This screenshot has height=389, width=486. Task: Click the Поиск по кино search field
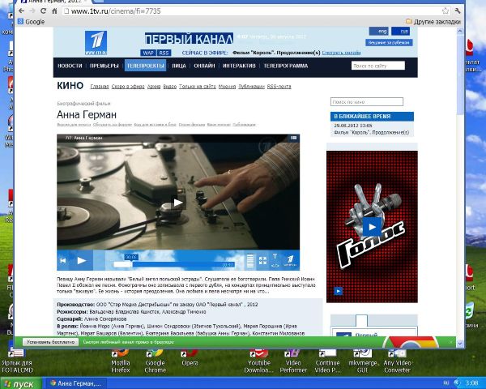(x=367, y=102)
